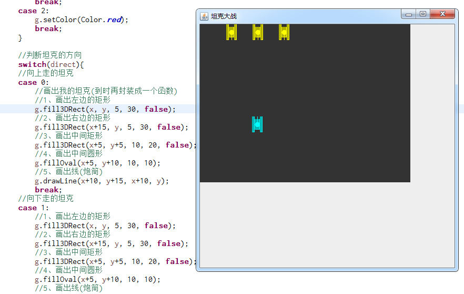Click the 坦克大战 window title text

tap(224, 16)
